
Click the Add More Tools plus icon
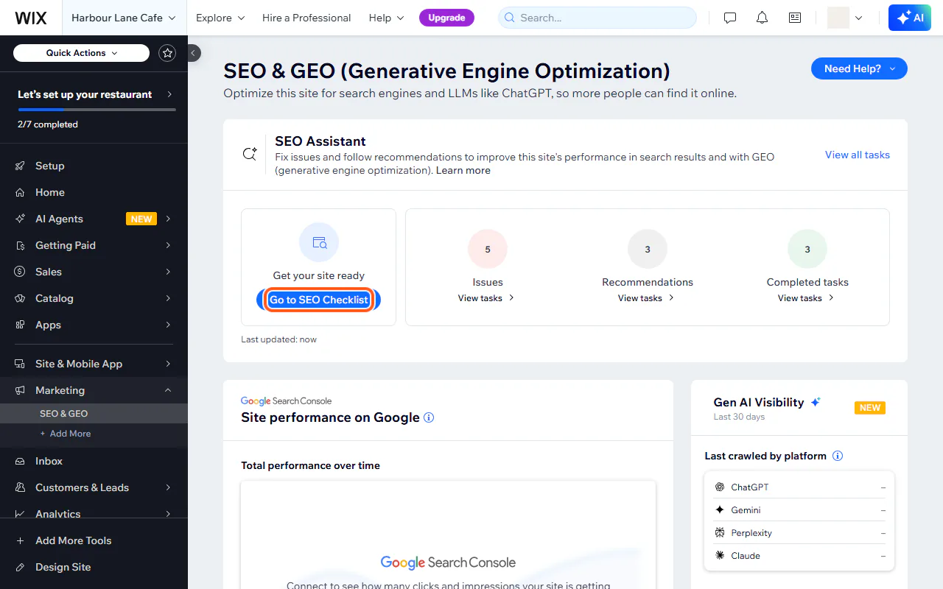tap(20, 540)
